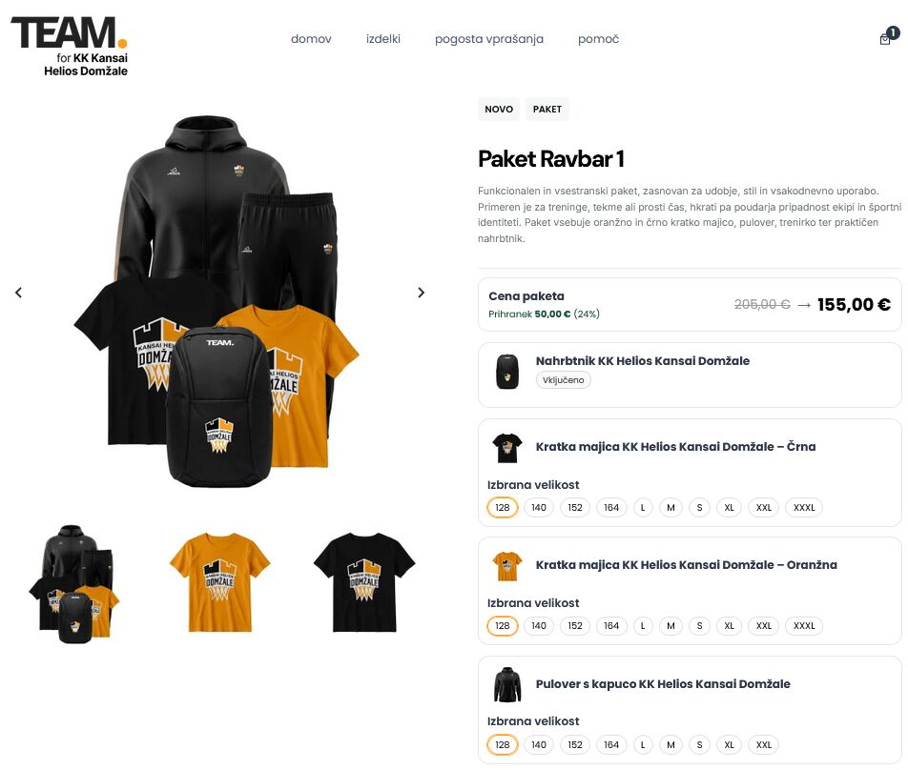Go to pogosta vprašanja page
The height and width of the screenshot is (770, 908).
[x=488, y=39]
